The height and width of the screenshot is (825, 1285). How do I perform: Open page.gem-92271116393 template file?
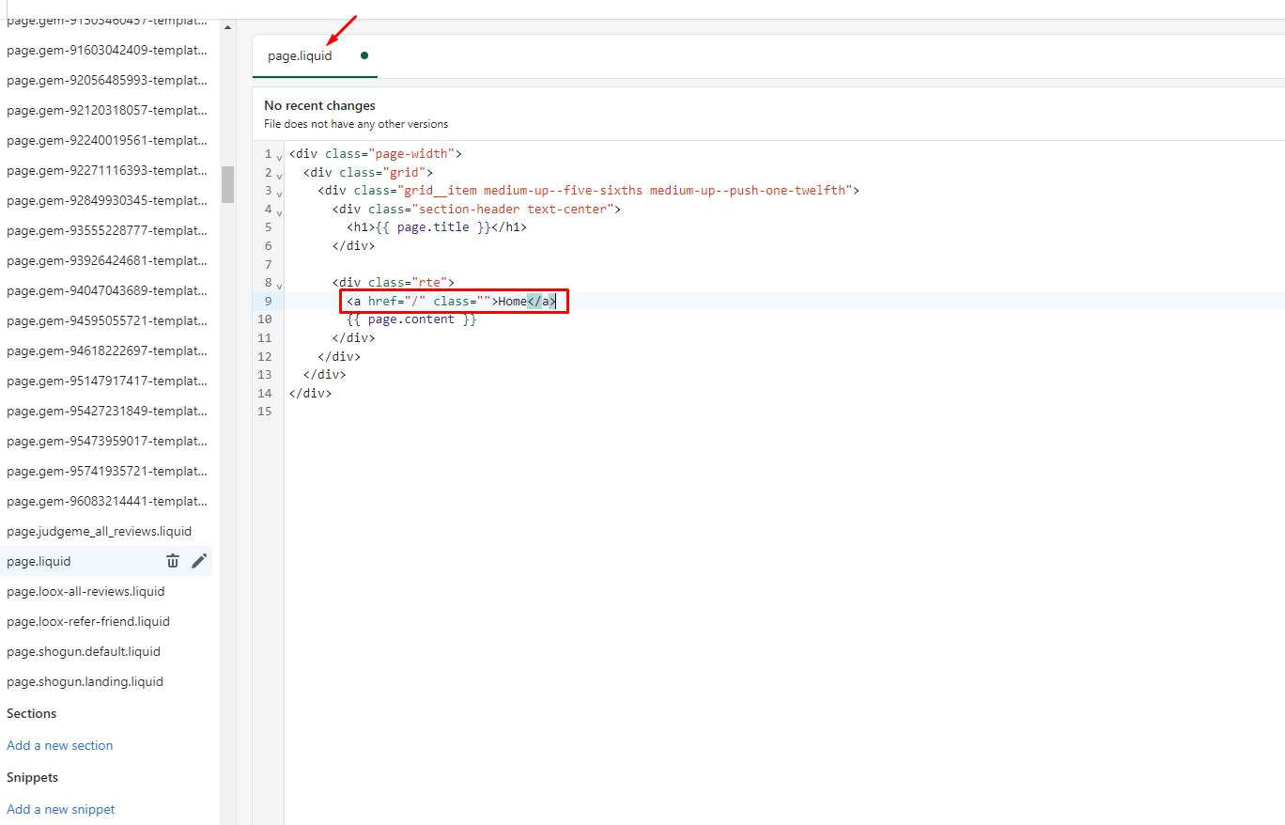[107, 170]
